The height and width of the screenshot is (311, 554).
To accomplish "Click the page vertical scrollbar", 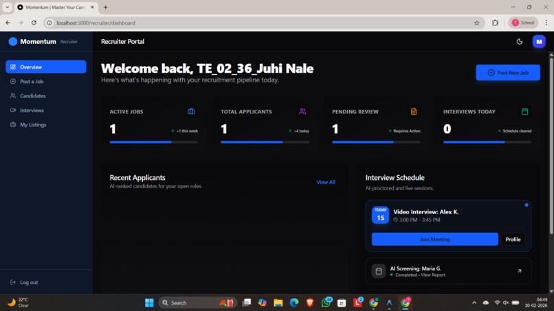I will tap(551, 145).
